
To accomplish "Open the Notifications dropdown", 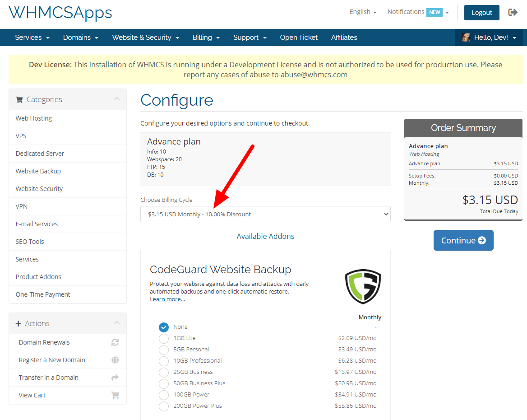I will click(x=418, y=12).
